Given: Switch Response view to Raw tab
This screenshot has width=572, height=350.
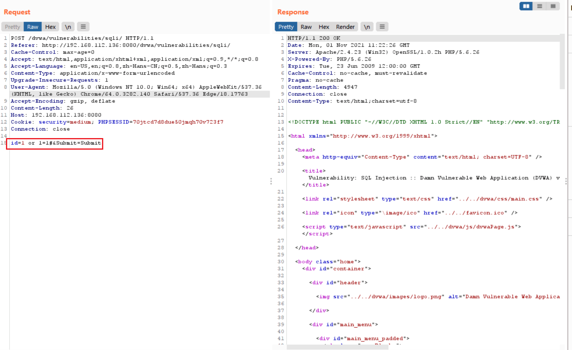Looking at the screenshot, I should point(306,27).
